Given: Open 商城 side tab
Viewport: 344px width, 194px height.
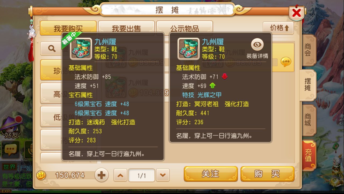Looking at the screenshot, I should coord(308,120).
